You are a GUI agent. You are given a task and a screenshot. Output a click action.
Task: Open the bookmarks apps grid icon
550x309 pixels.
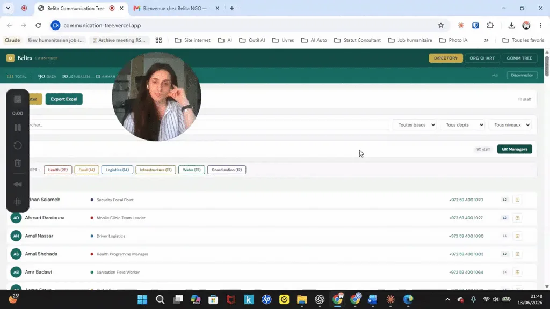(x=158, y=40)
